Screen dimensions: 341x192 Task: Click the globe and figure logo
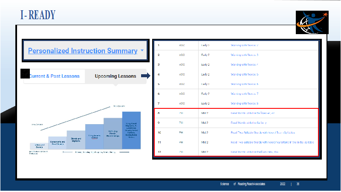[x=312, y=23]
